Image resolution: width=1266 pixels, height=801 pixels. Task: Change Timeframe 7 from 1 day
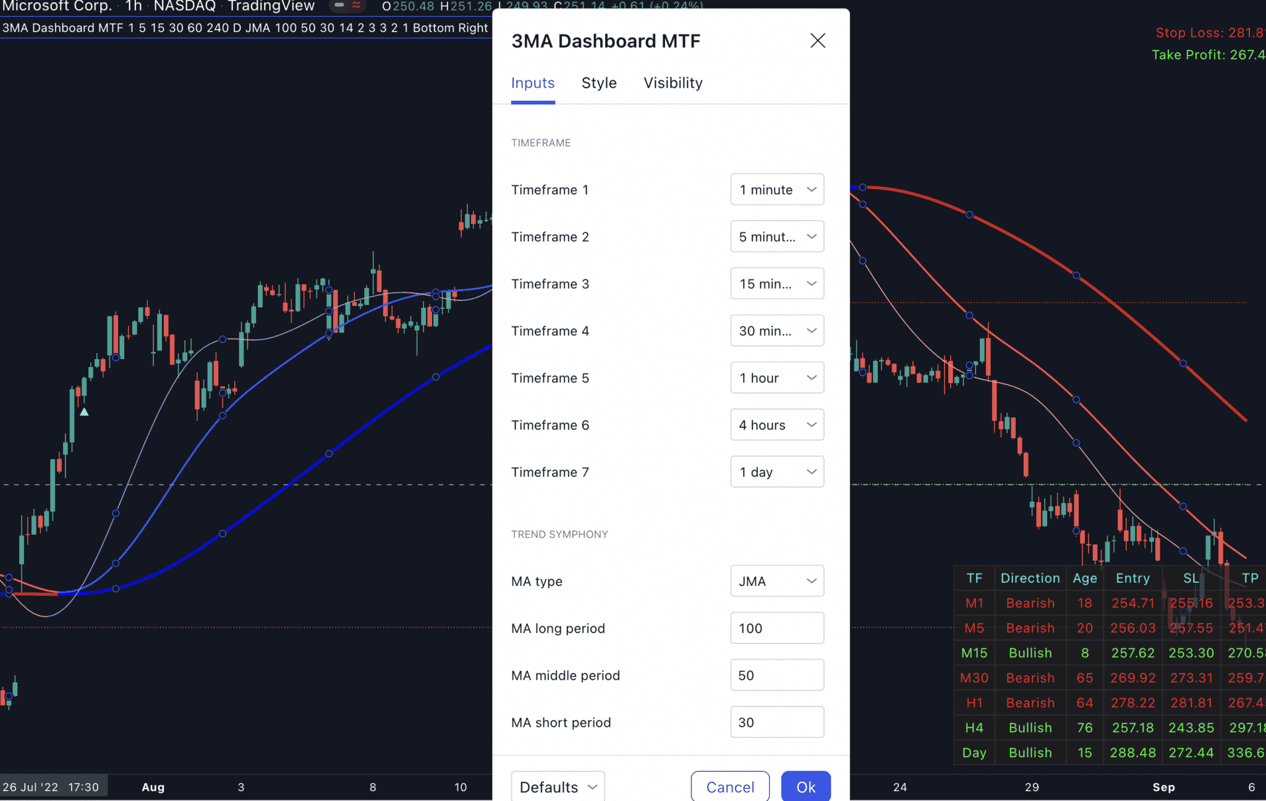pyautogui.click(x=776, y=472)
